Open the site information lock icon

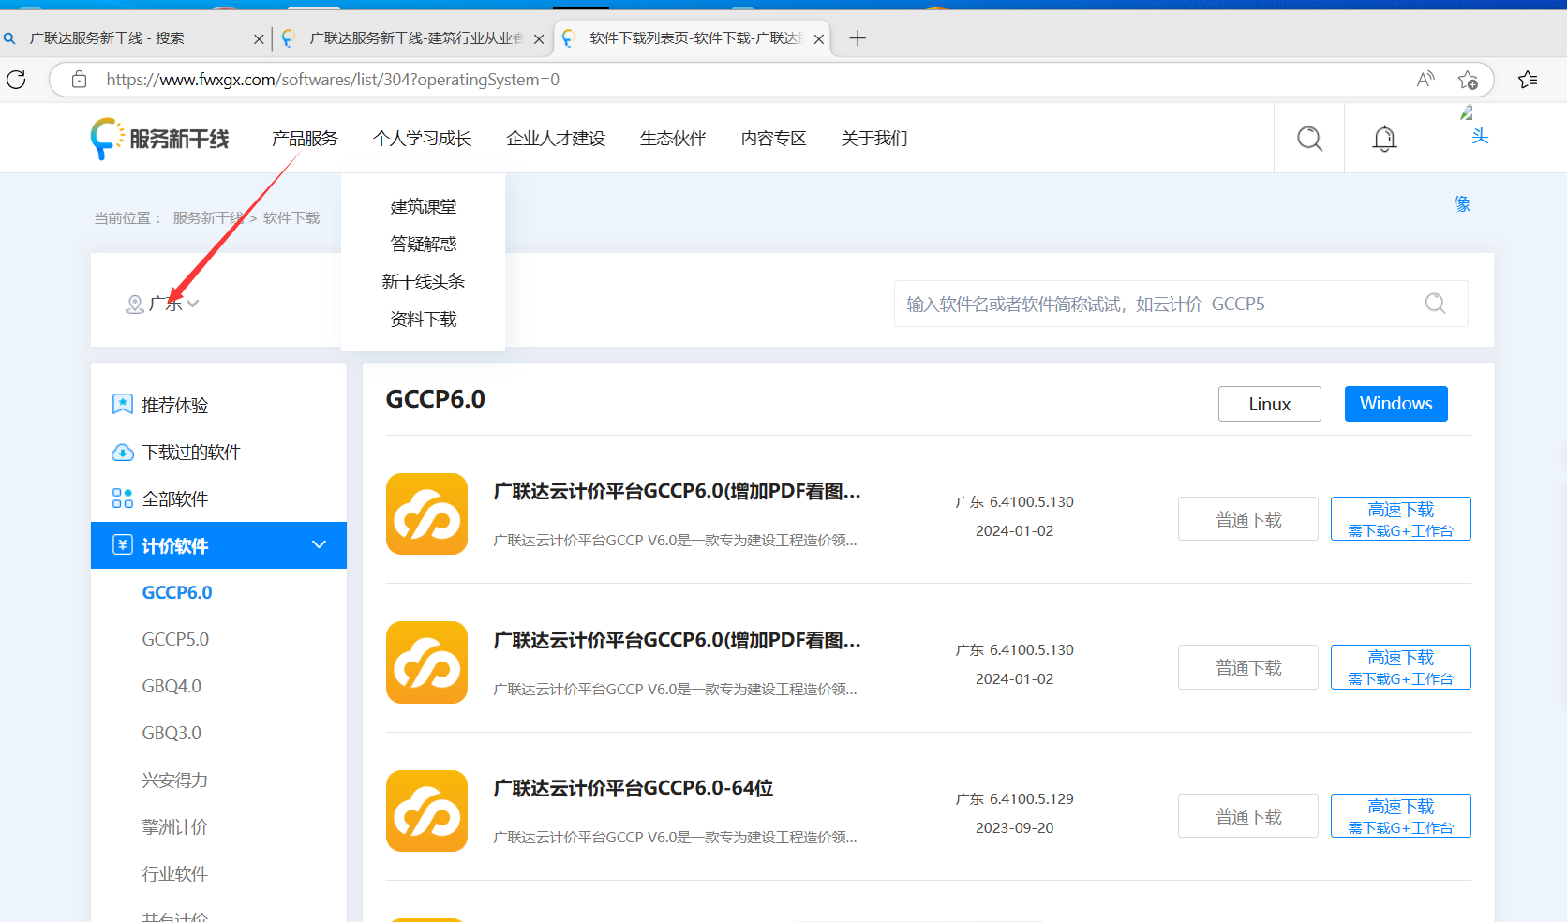point(80,80)
